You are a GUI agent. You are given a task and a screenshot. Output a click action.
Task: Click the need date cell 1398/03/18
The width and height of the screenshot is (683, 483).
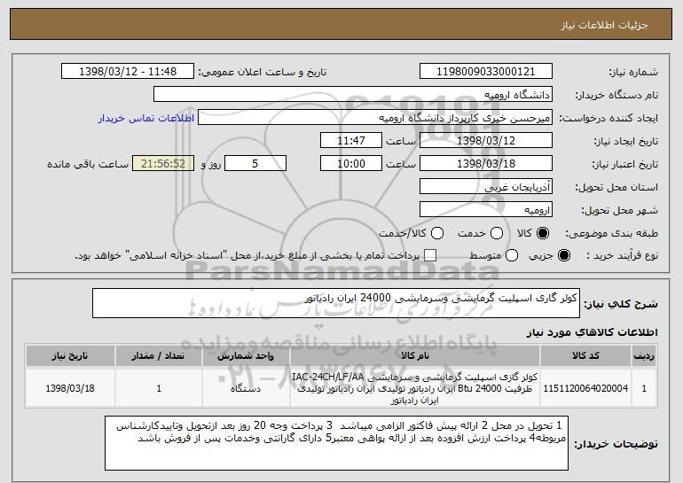pos(70,388)
